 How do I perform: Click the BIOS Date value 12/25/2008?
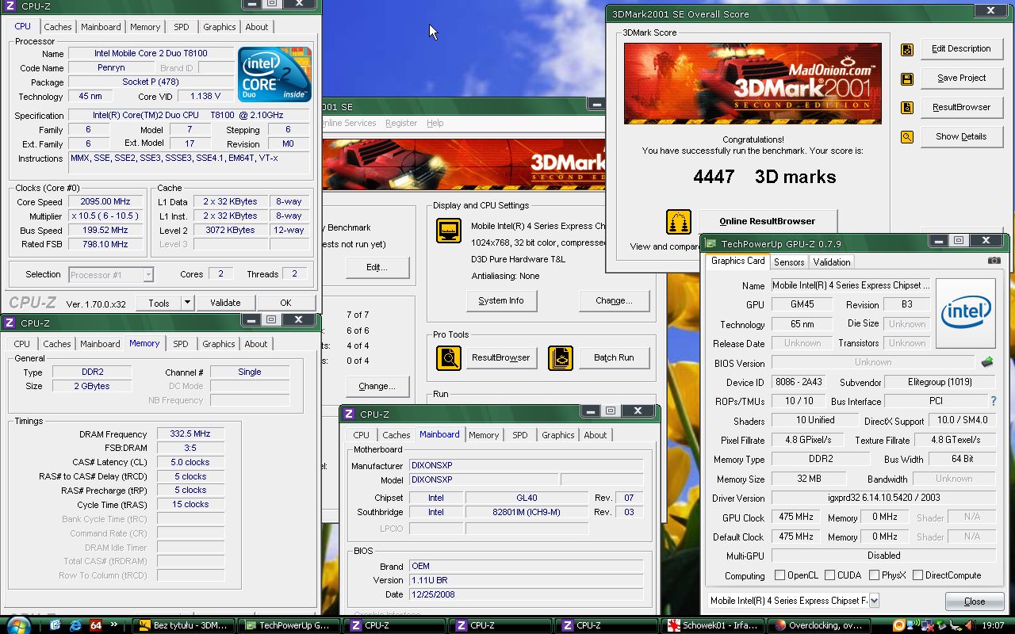526,594
